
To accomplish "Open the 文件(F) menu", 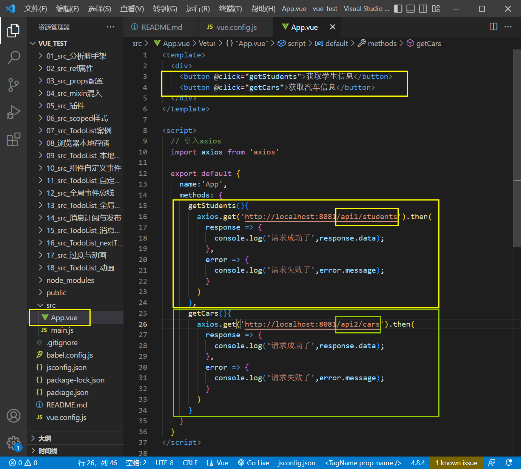I will coord(35,9).
